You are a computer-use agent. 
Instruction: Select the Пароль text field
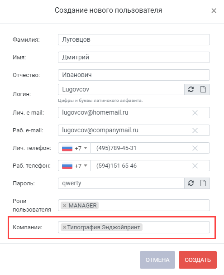121,183
